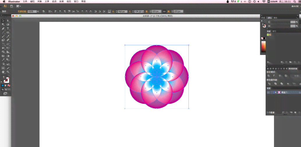
Task: Open the 编辑 menu
Action: point(32,1)
